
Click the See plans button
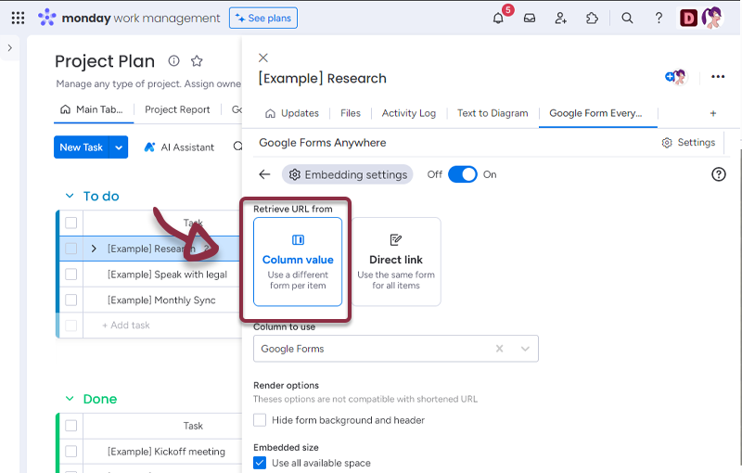click(x=263, y=18)
